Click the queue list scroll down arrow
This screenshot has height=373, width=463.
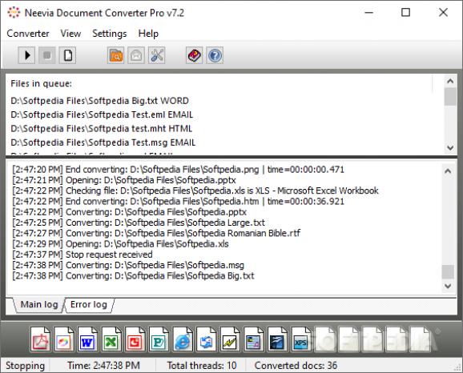(x=450, y=147)
